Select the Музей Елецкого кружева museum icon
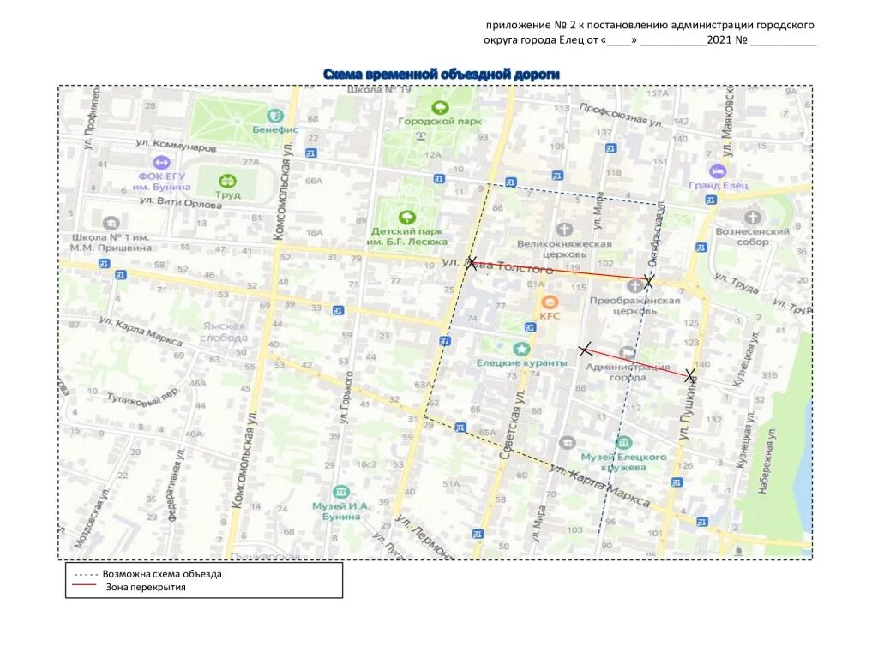The height and width of the screenshot is (658, 878). (x=623, y=443)
